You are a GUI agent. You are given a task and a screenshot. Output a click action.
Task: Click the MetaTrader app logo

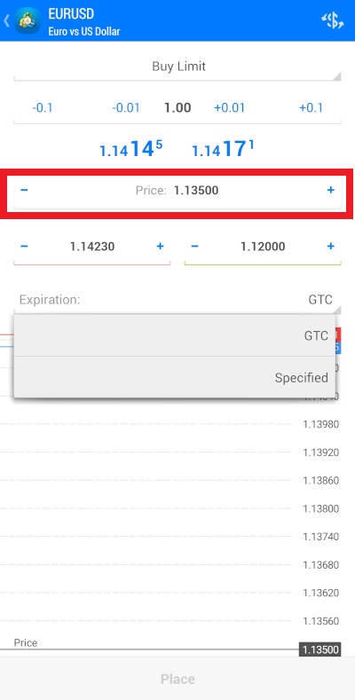pyautogui.click(x=28, y=21)
